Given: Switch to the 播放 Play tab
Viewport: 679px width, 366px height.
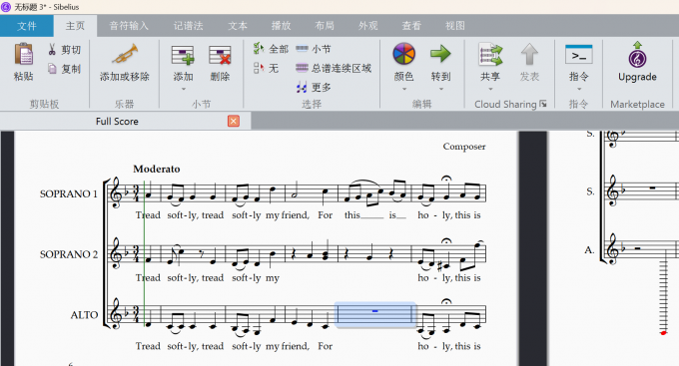Looking at the screenshot, I should click(281, 26).
